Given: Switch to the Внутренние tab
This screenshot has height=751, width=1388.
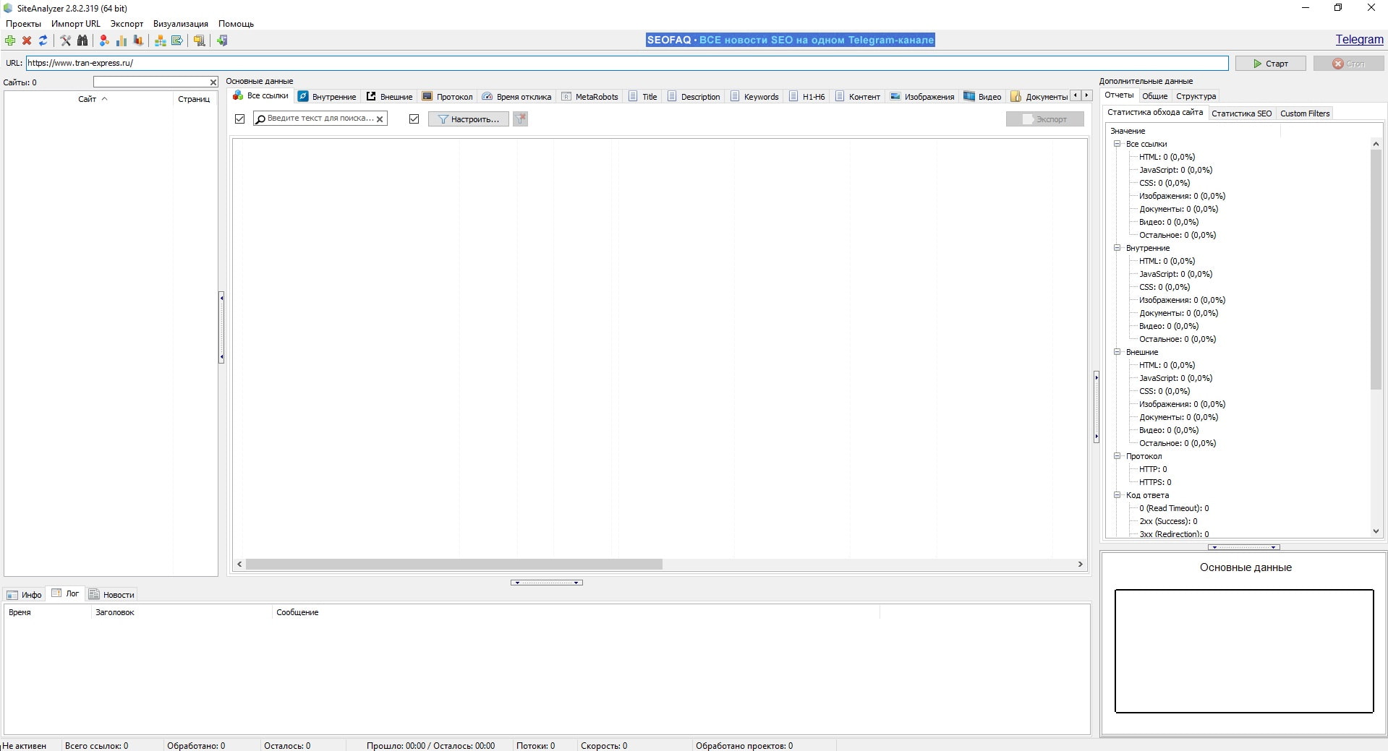Looking at the screenshot, I should [327, 97].
